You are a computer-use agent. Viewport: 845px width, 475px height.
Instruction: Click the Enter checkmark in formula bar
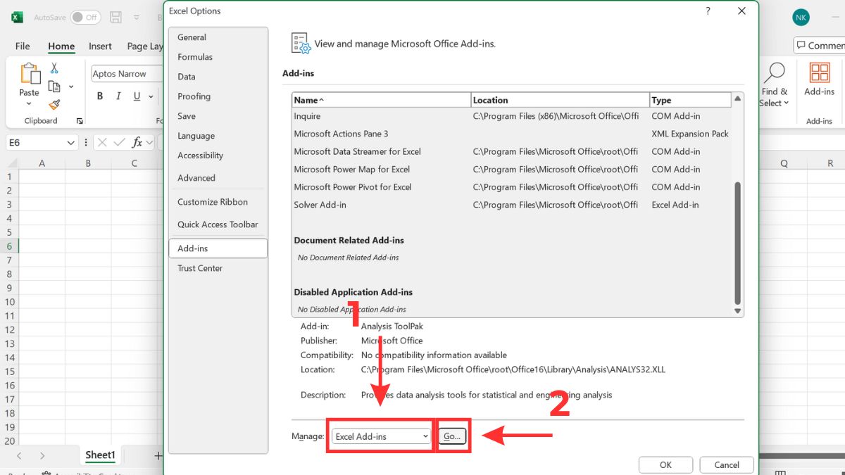coord(120,142)
